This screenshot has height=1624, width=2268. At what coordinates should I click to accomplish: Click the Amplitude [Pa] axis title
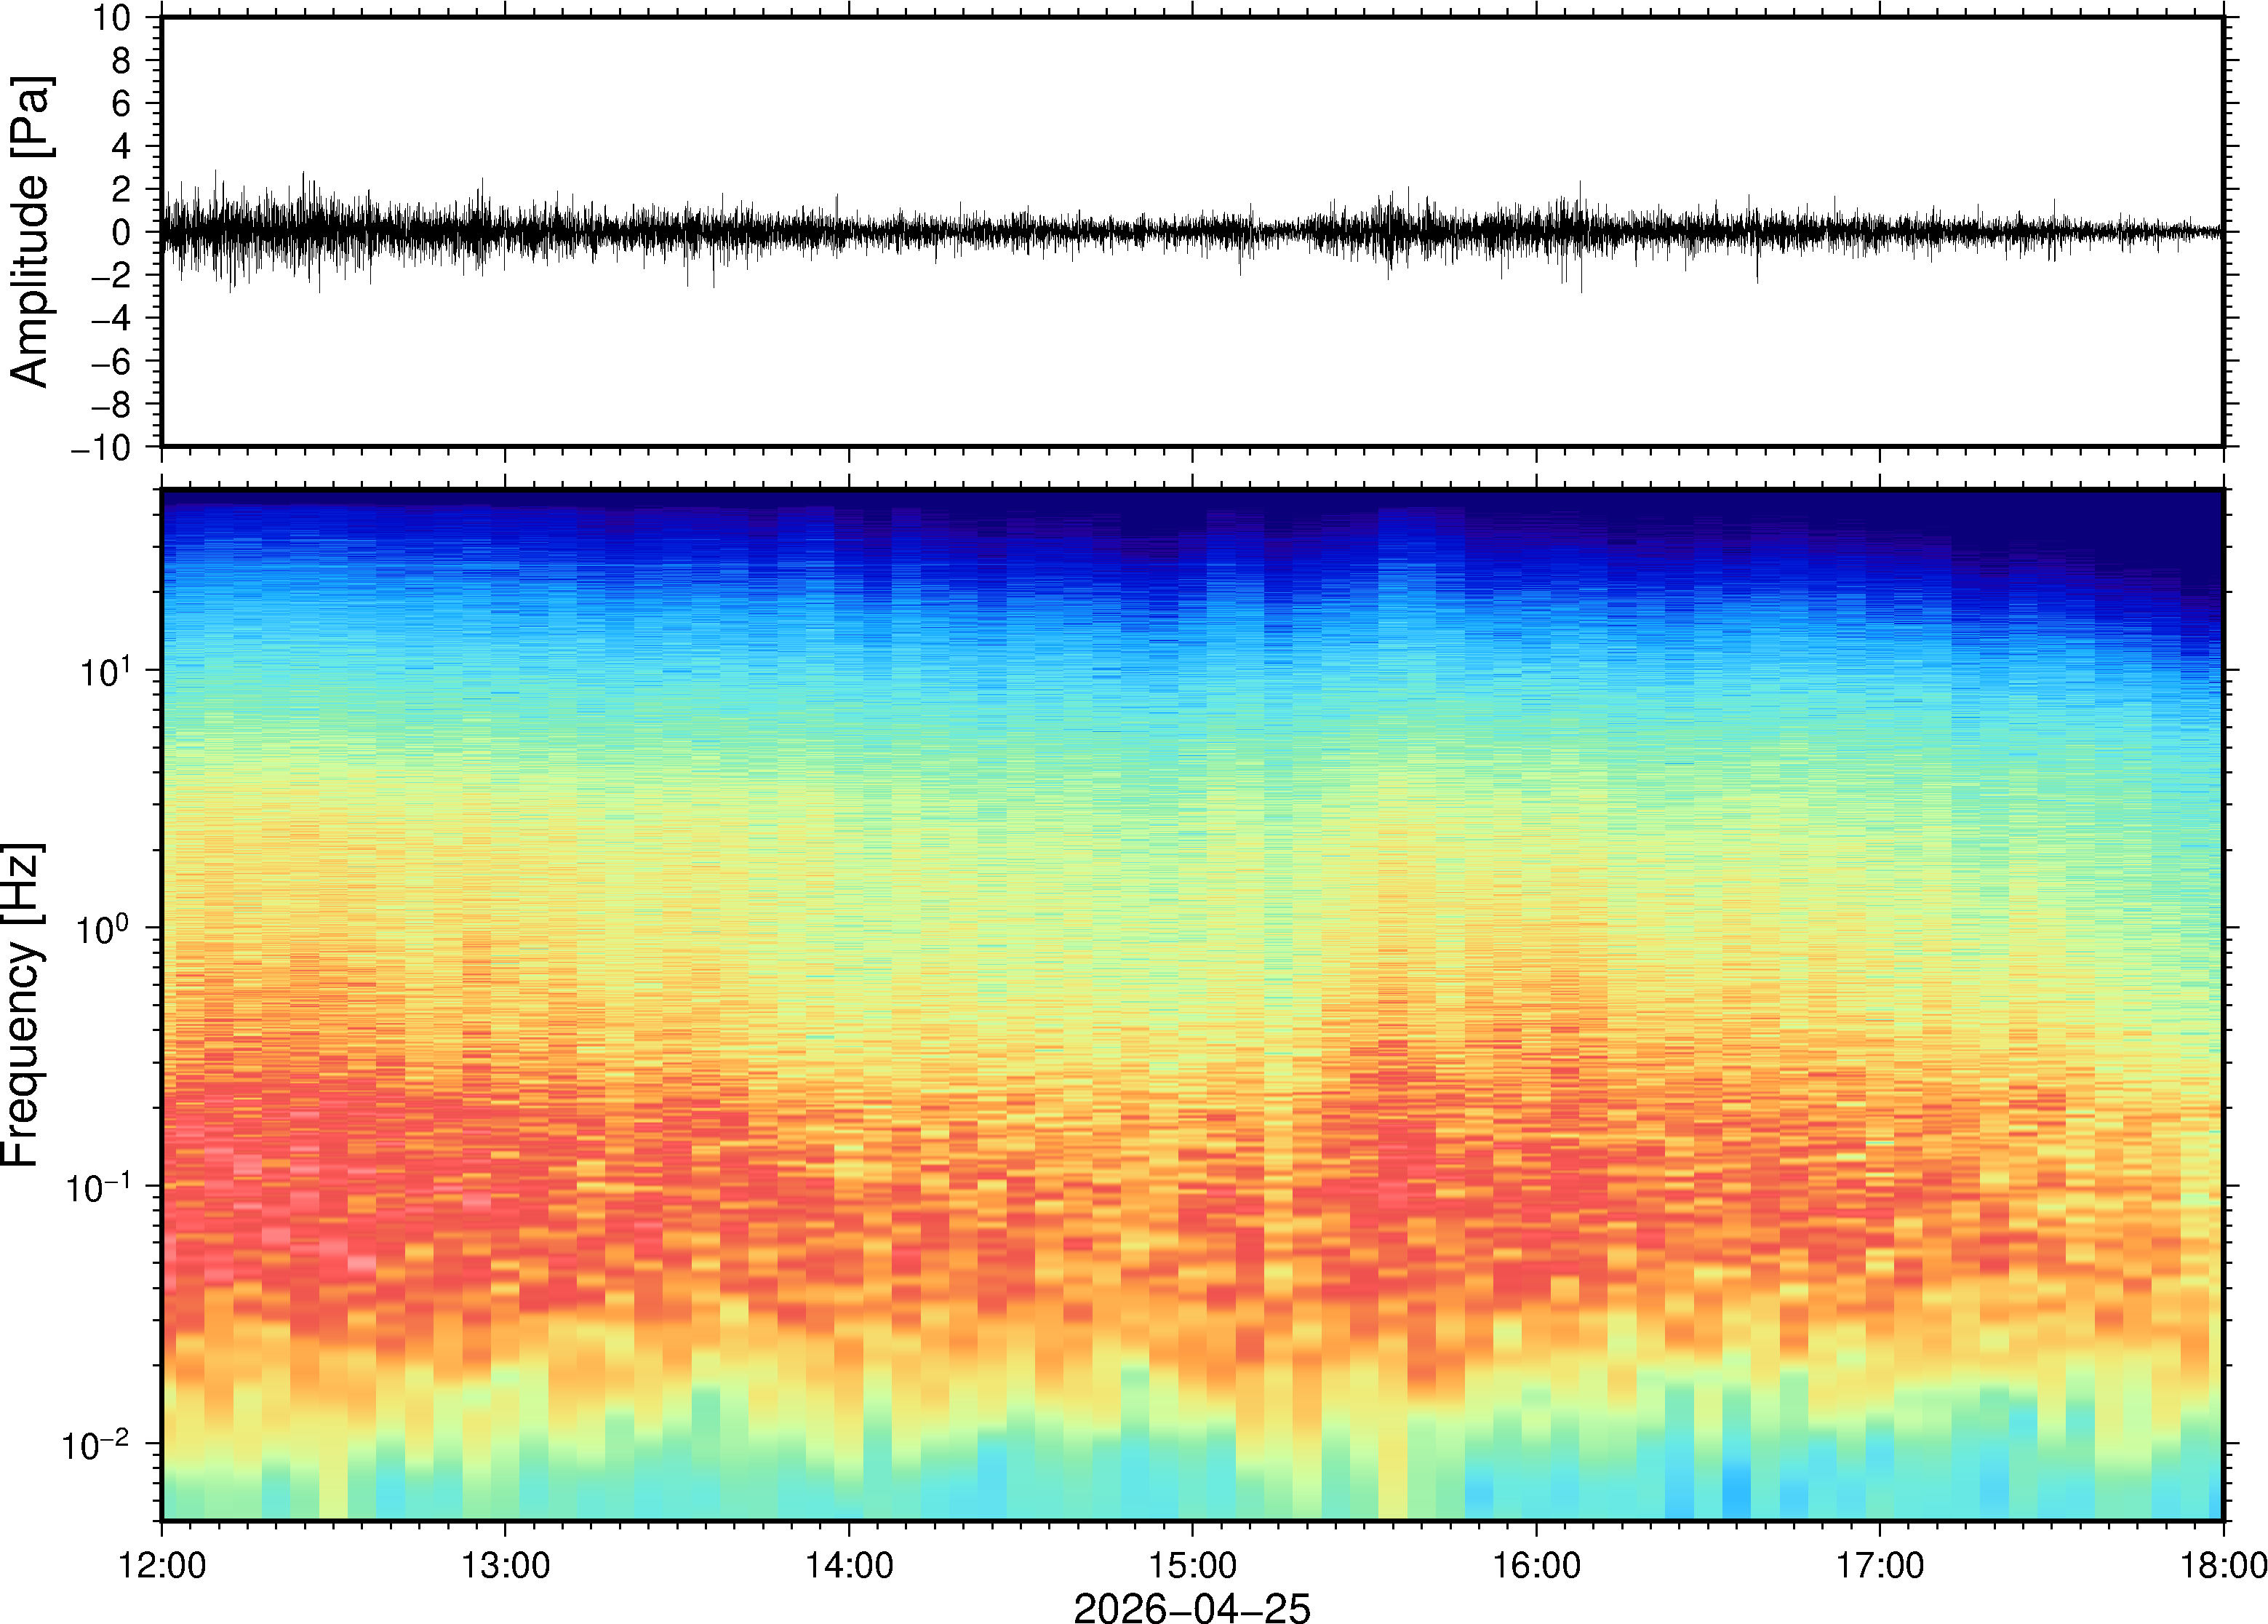(x=30, y=232)
